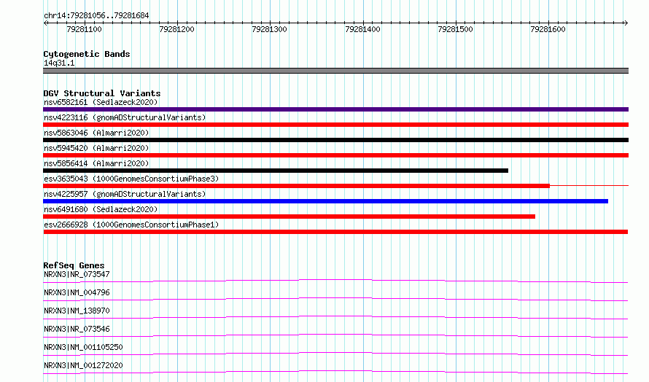Click the red nsv5945420 variant bar
The image size is (649, 382).
(335, 155)
